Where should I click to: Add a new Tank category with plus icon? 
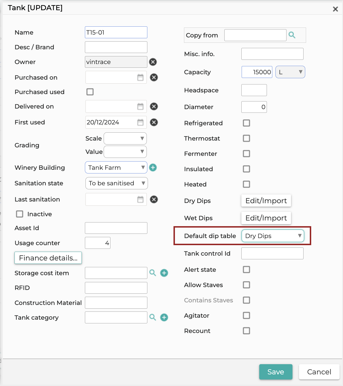point(164,317)
